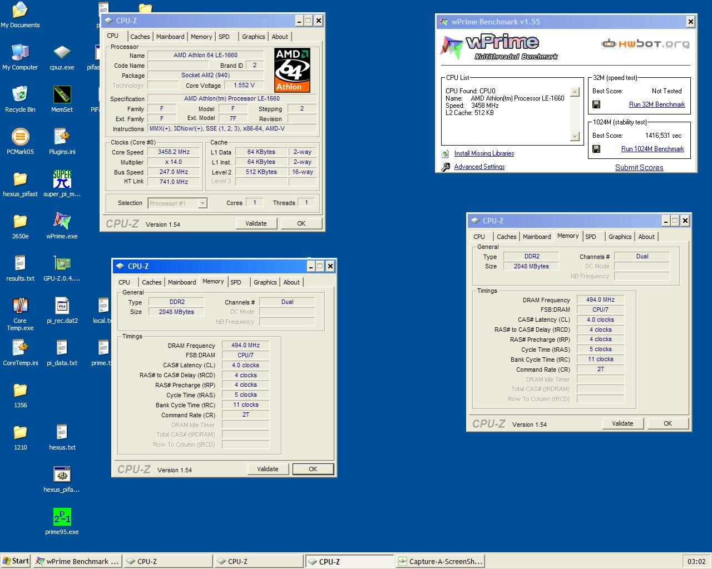Viewport: 712px width, 569px height.
Task: Open hexus_pifa... desktop icon
Action: [62, 480]
